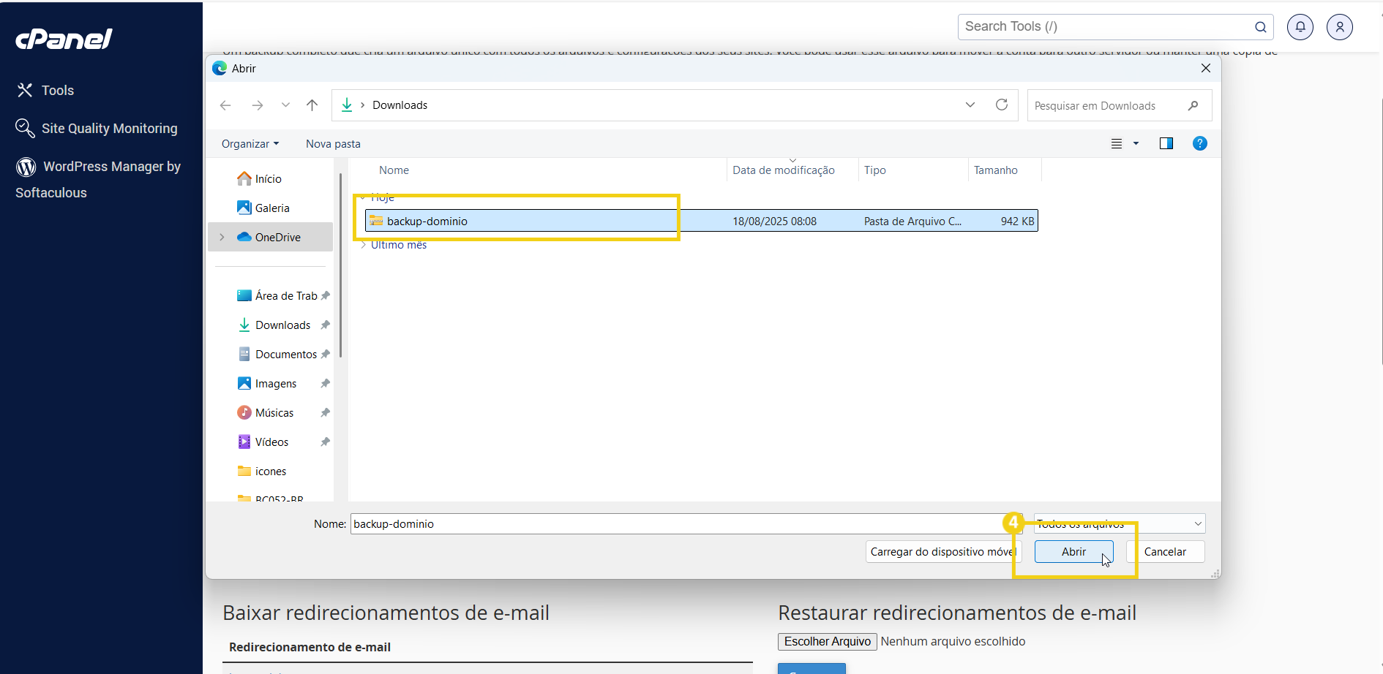This screenshot has height=674, width=1383.
Task: Click the Abrir button
Action: click(x=1073, y=552)
